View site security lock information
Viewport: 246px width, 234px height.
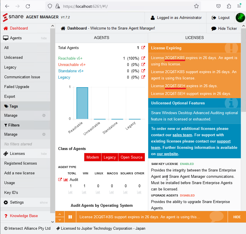pyautogui.click(x=58, y=6)
